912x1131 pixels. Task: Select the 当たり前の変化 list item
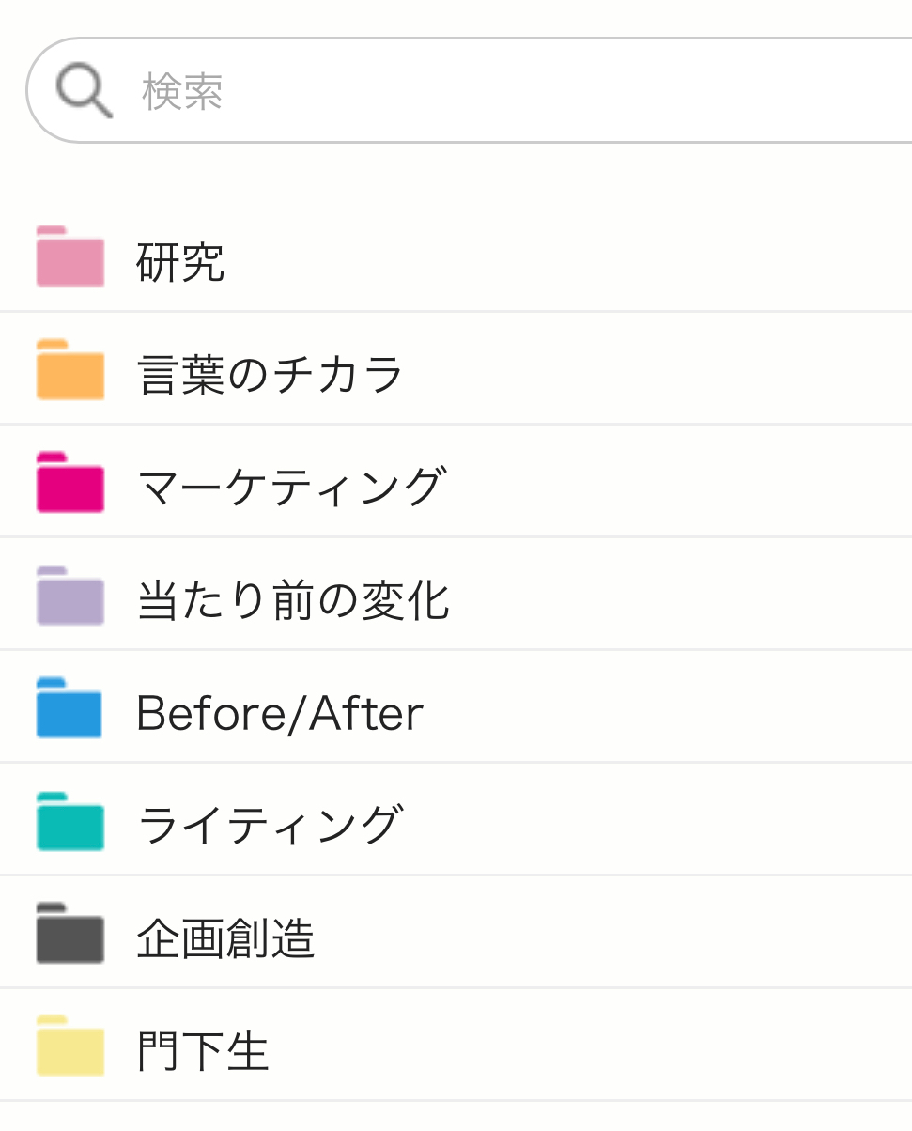pyautogui.click(x=456, y=595)
